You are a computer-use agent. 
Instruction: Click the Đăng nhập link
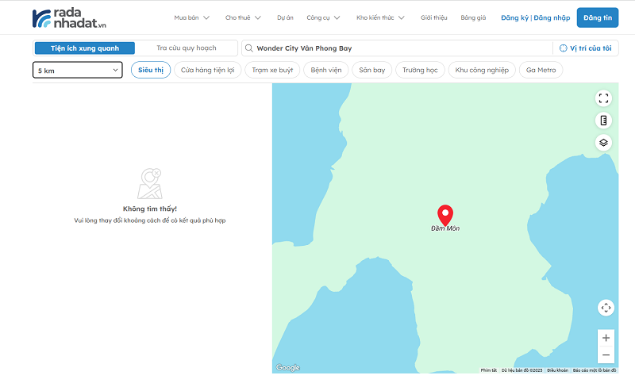coord(552,17)
